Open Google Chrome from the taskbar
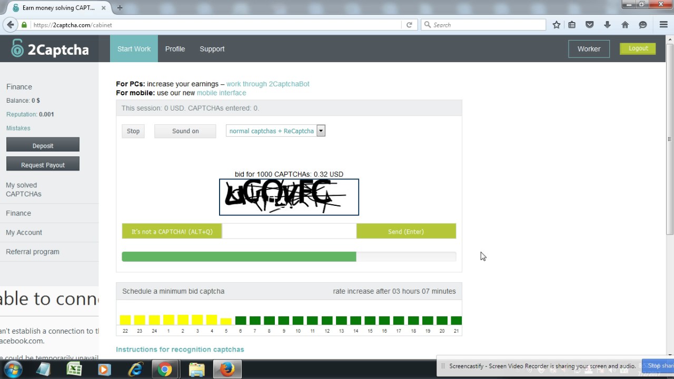The image size is (674, 379). (165, 370)
